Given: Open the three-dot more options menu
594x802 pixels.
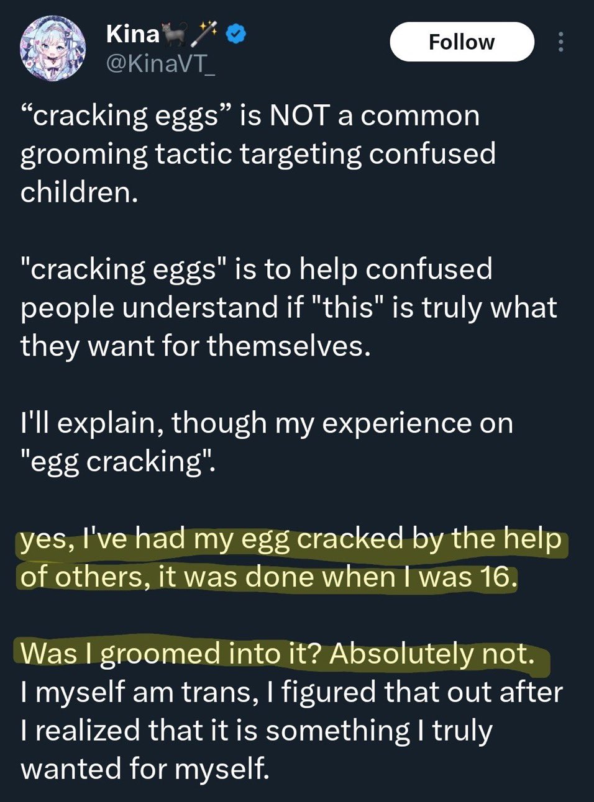Looking at the screenshot, I should 560,42.
